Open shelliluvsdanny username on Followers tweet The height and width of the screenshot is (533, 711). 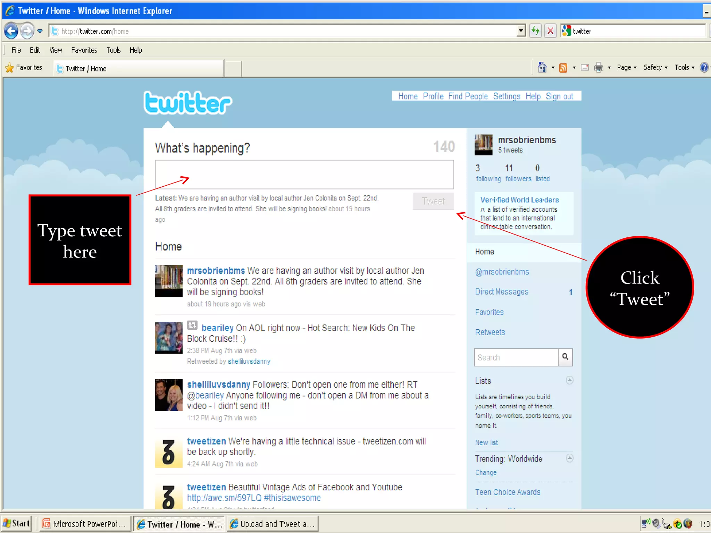218,384
